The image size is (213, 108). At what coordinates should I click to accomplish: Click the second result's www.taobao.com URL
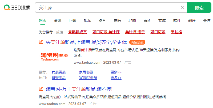click(52, 104)
